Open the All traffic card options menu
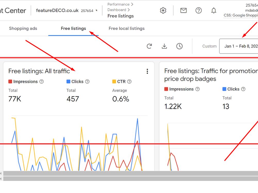 [x=147, y=71]
